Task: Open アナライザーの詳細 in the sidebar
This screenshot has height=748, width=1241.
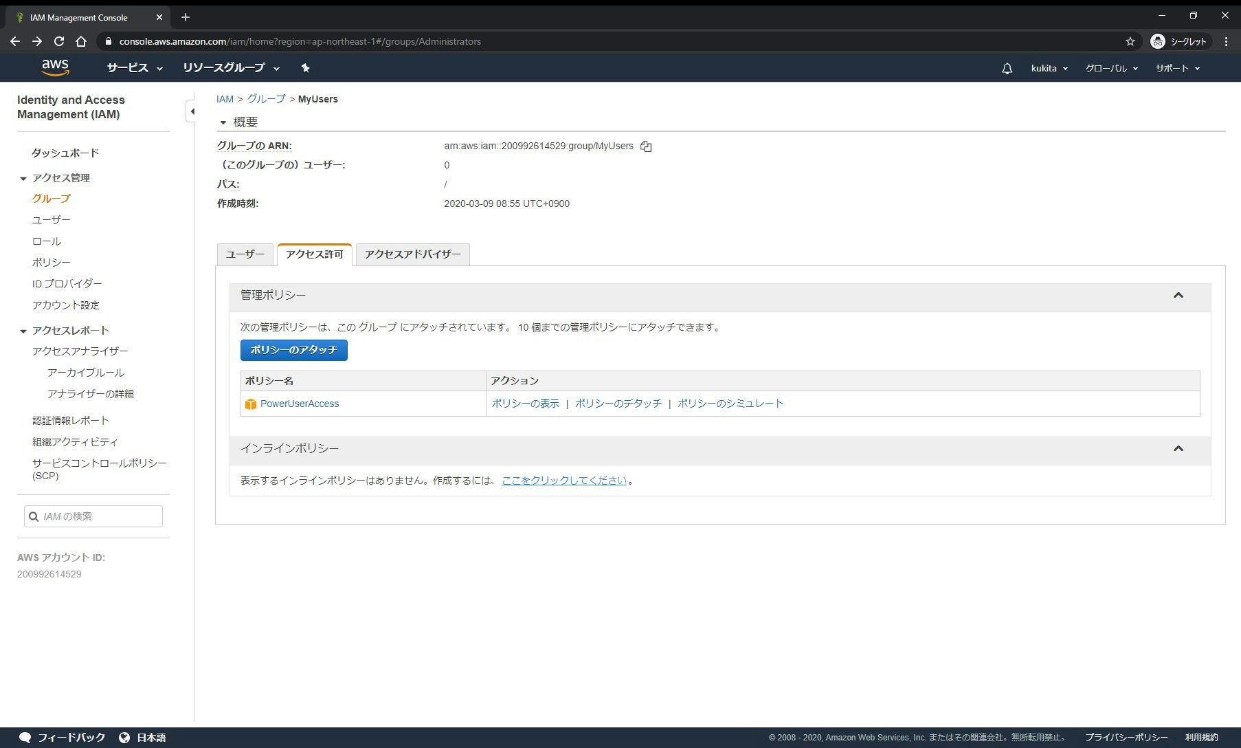Action: click(90, 394)
